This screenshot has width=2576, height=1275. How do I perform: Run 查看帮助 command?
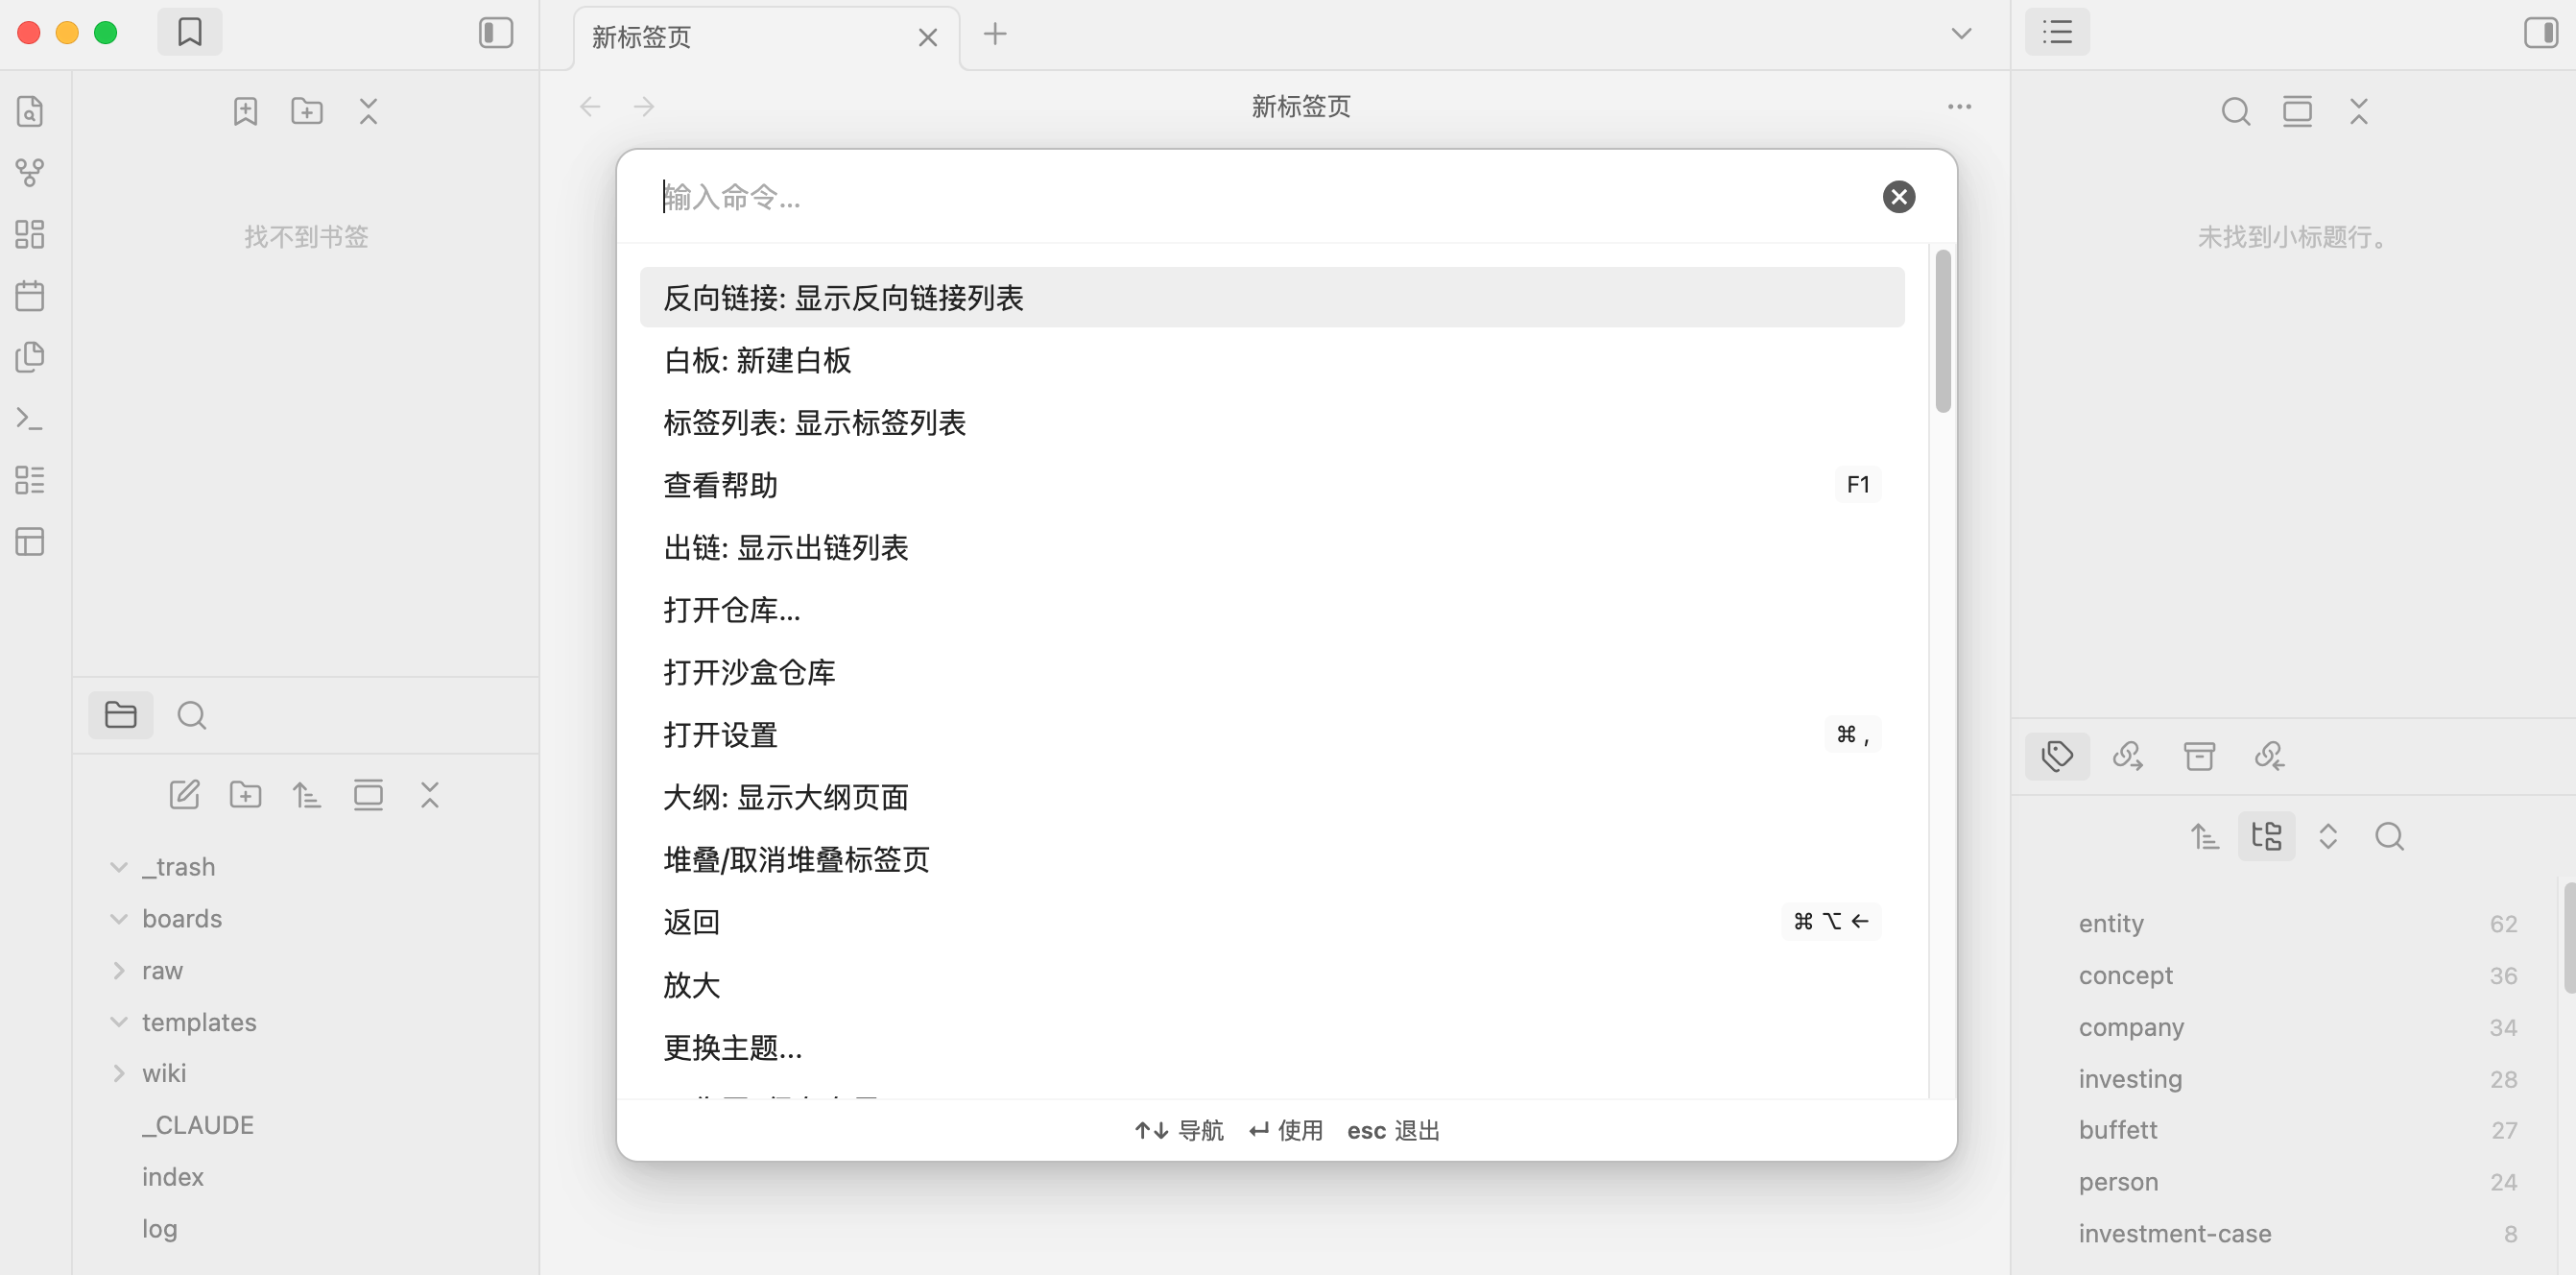(x=1272, y=485)
